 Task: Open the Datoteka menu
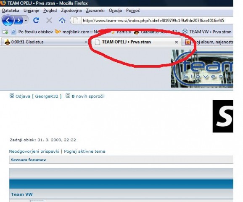pos(11,11)
